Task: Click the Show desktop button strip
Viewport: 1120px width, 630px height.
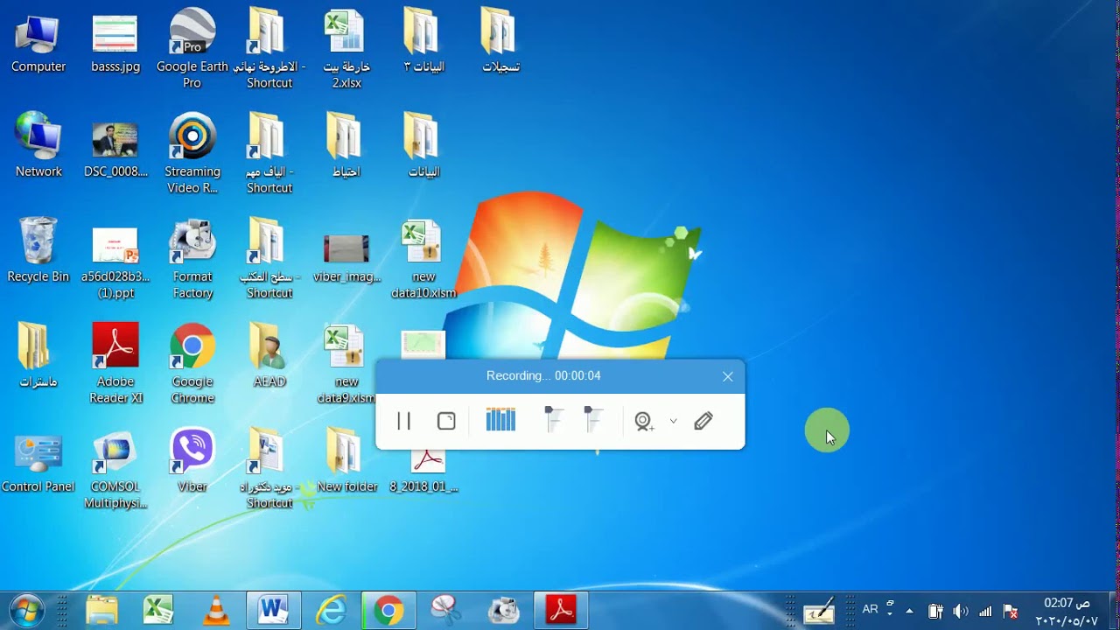Action: (1114, 611)
